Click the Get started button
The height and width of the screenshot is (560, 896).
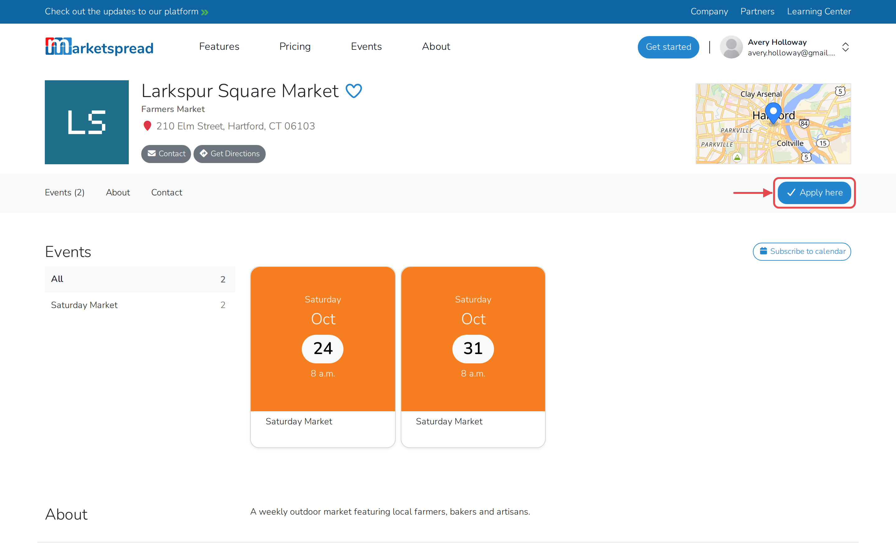pos(668,47)
